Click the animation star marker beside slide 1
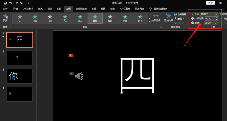The width and height of the screenshot is (227, 121). (3, 36)
